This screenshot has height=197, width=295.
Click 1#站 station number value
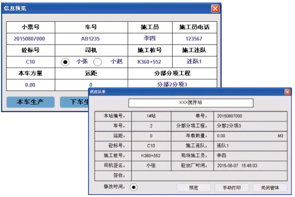(x=151, y=116)
